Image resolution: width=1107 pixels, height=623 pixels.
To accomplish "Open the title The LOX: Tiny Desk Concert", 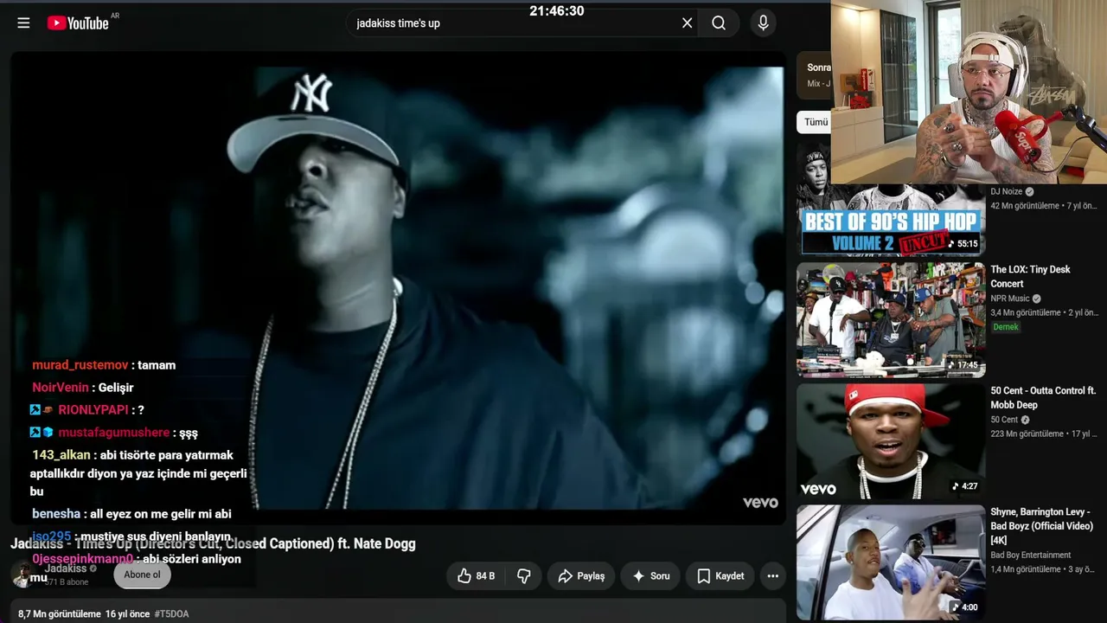I will click(x=1030, y=276).
